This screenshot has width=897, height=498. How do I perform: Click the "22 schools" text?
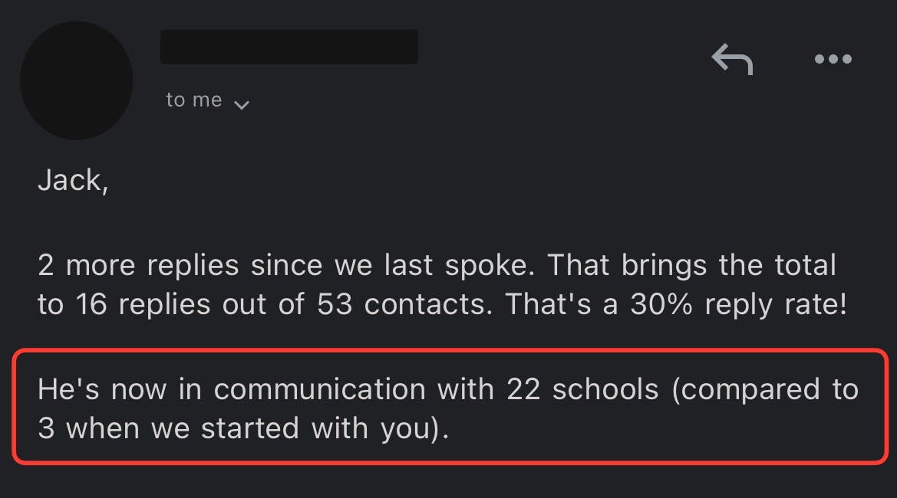[x=582, y=389]
